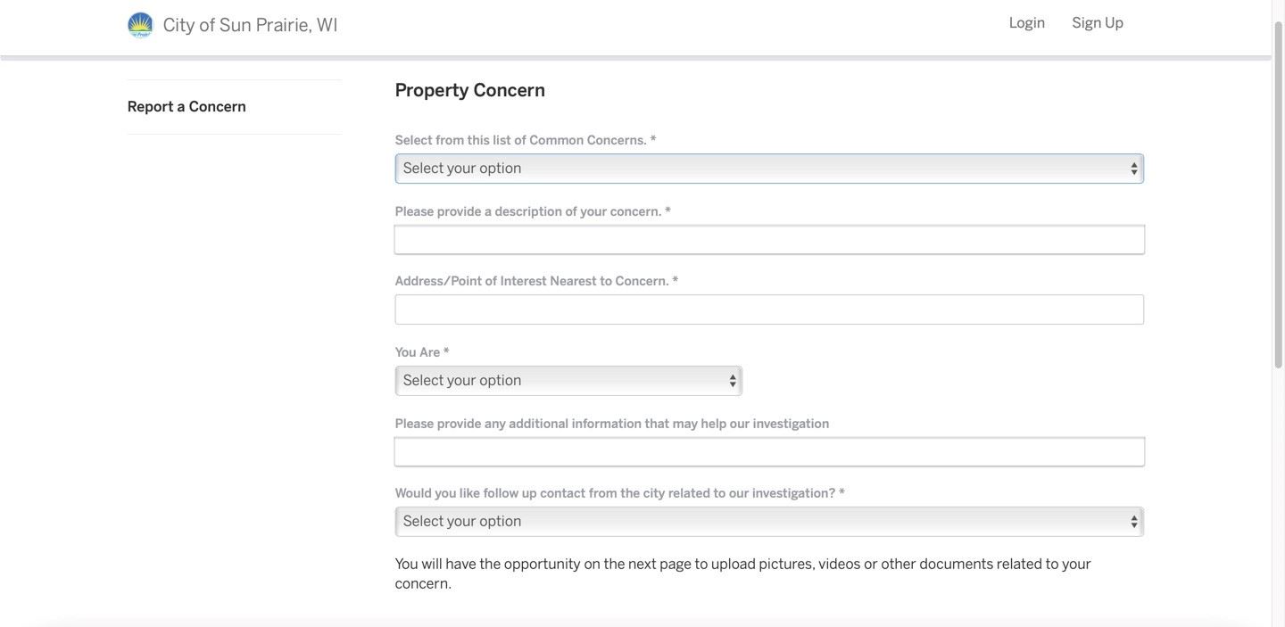Open the Sign Up page
Screen dimensions: 1285x627
(x=1098, y=23)
